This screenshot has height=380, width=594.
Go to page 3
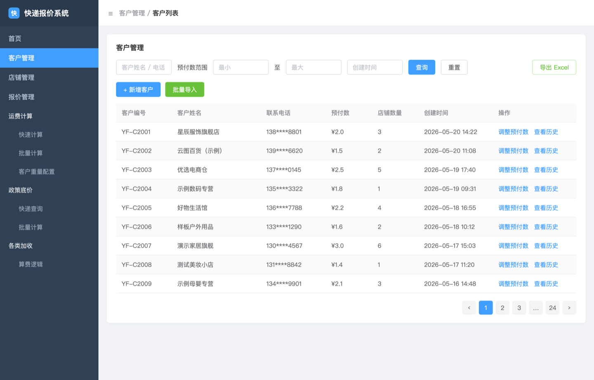point(519,308)
